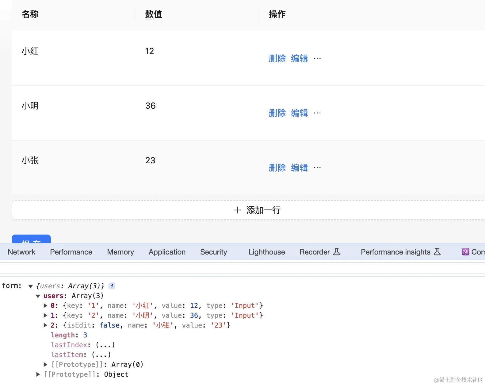This screenshot has width=485, height=385.
Task: Select the value cell 12
Action: (x=150, y=51)
